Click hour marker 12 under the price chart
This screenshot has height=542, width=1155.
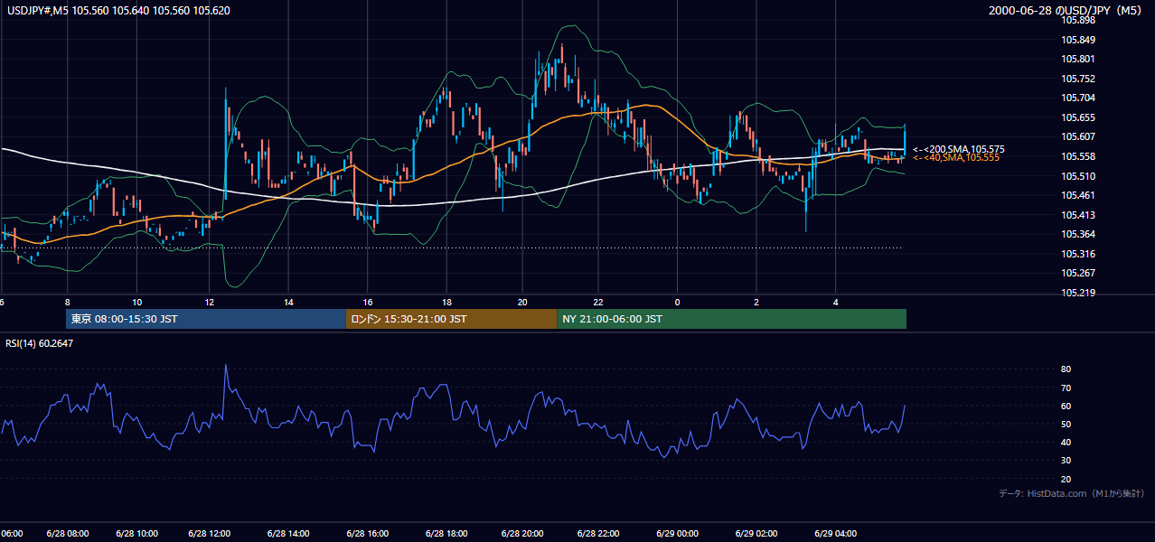(x=210, y=303)
